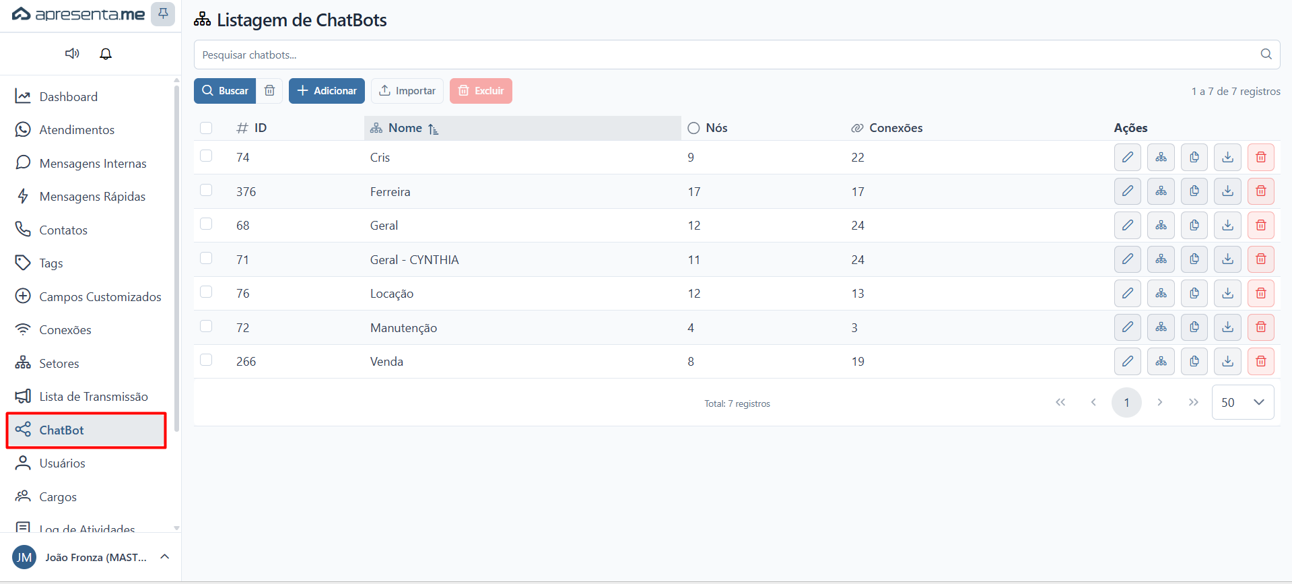Open Setores in the sidebar
This screenshot has height=584, width=1292.
click(x=86, y=364)
